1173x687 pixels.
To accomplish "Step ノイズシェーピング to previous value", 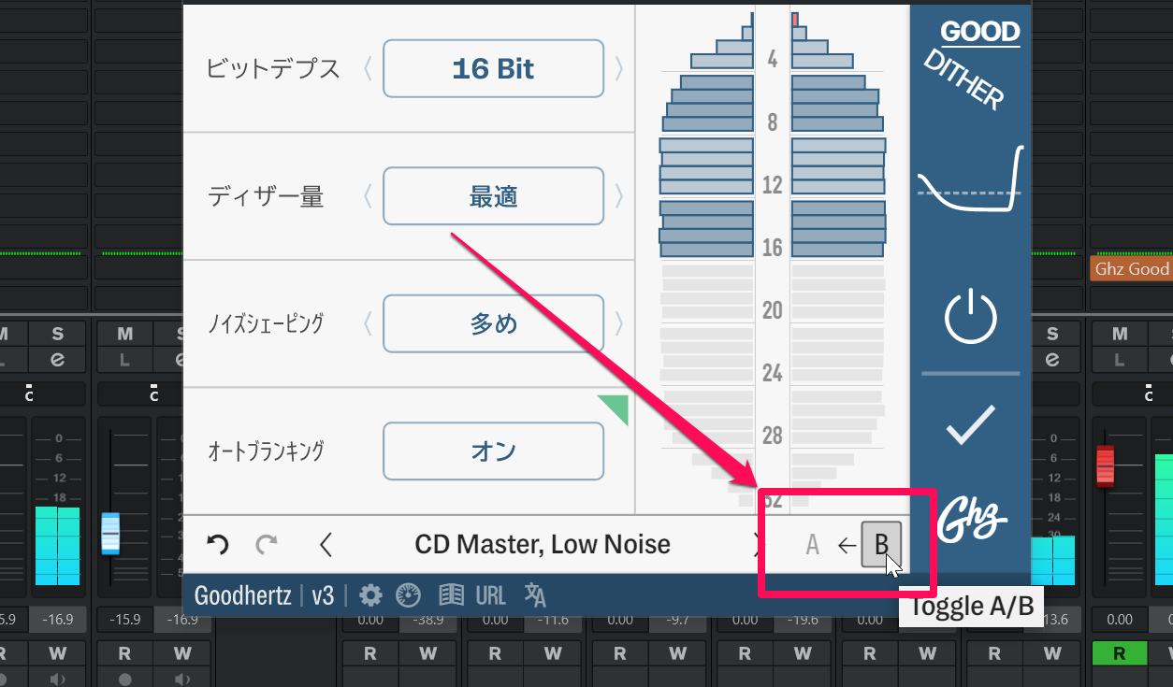I will pos(368,323).
